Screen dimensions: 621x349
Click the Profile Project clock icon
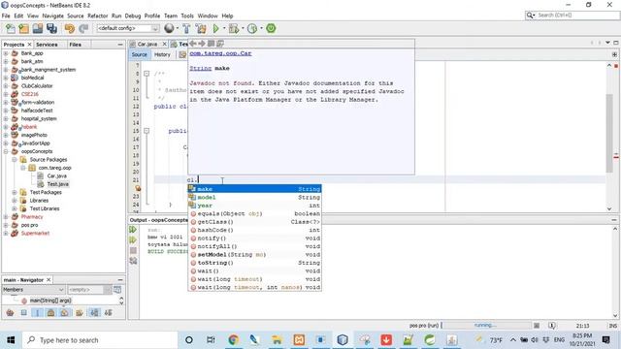252,28
